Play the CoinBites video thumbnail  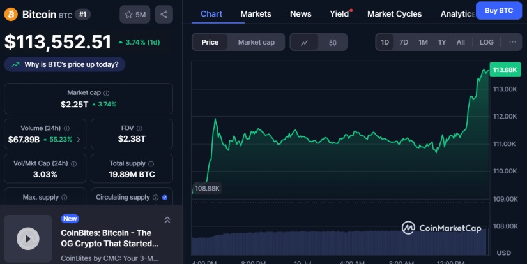(28, 238)
